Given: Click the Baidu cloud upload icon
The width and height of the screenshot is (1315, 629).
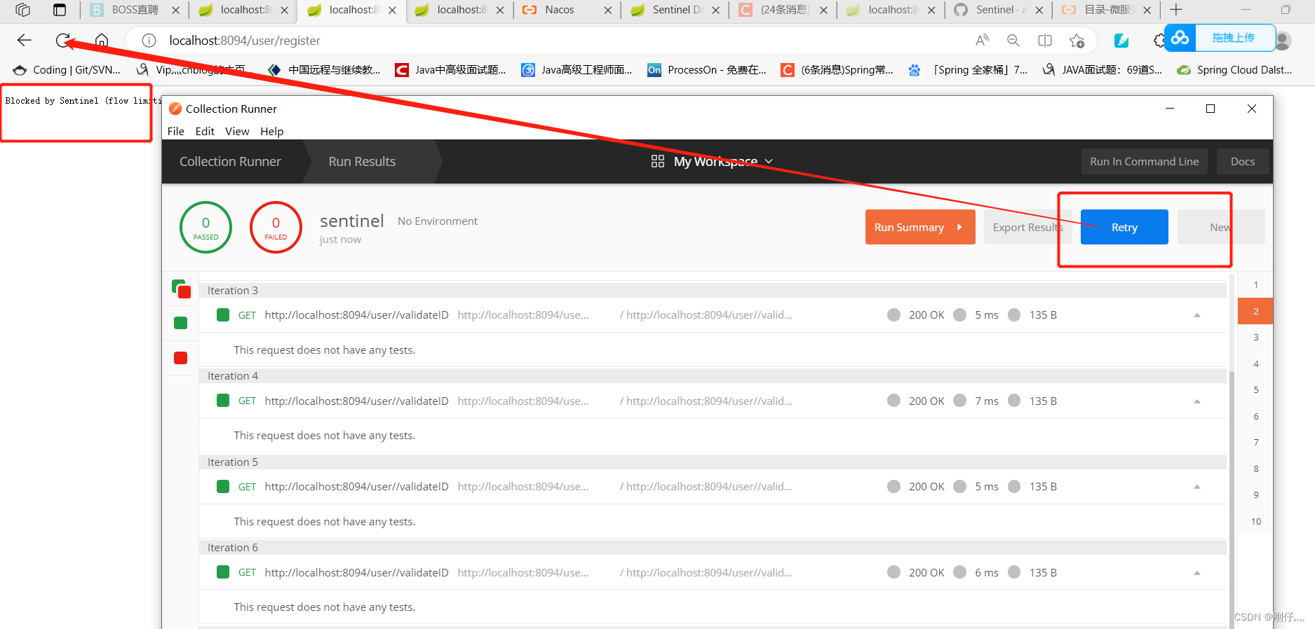Looking at the screenshot, I should [1180, 38].
